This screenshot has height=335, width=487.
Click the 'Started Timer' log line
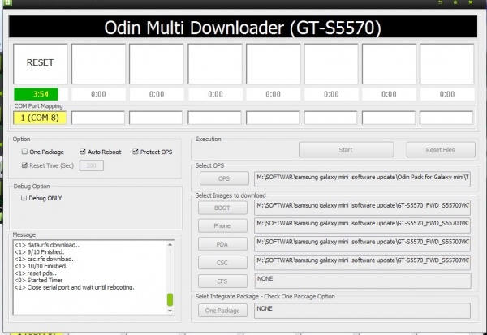click(x=38, y=280)
